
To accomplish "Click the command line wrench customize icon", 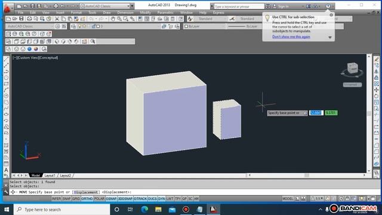I will pyautogui.click(x=6, y=192).
